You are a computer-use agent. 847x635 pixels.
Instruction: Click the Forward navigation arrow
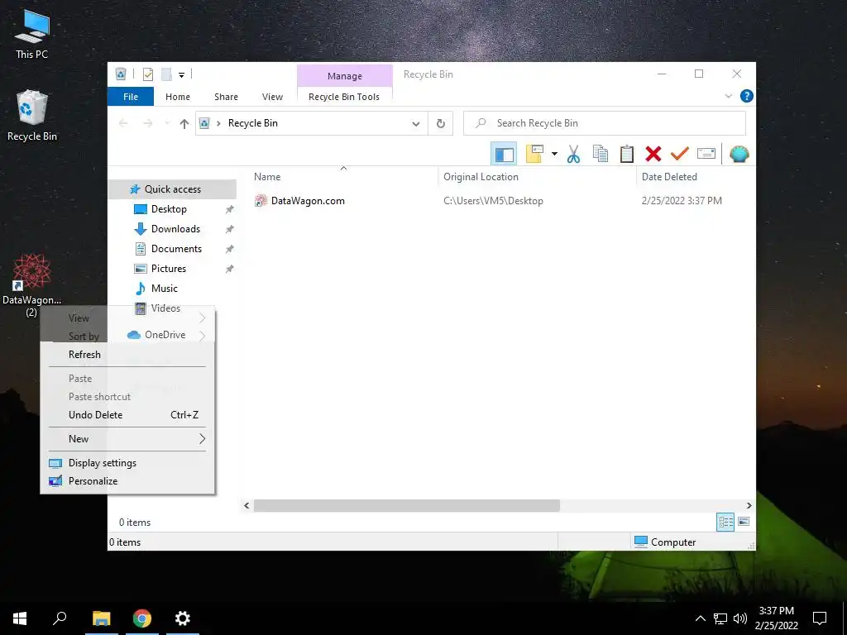click(147, 124)
